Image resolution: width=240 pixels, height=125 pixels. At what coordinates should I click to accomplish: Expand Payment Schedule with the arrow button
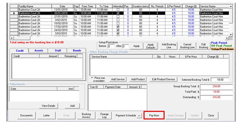coord(139,116)
